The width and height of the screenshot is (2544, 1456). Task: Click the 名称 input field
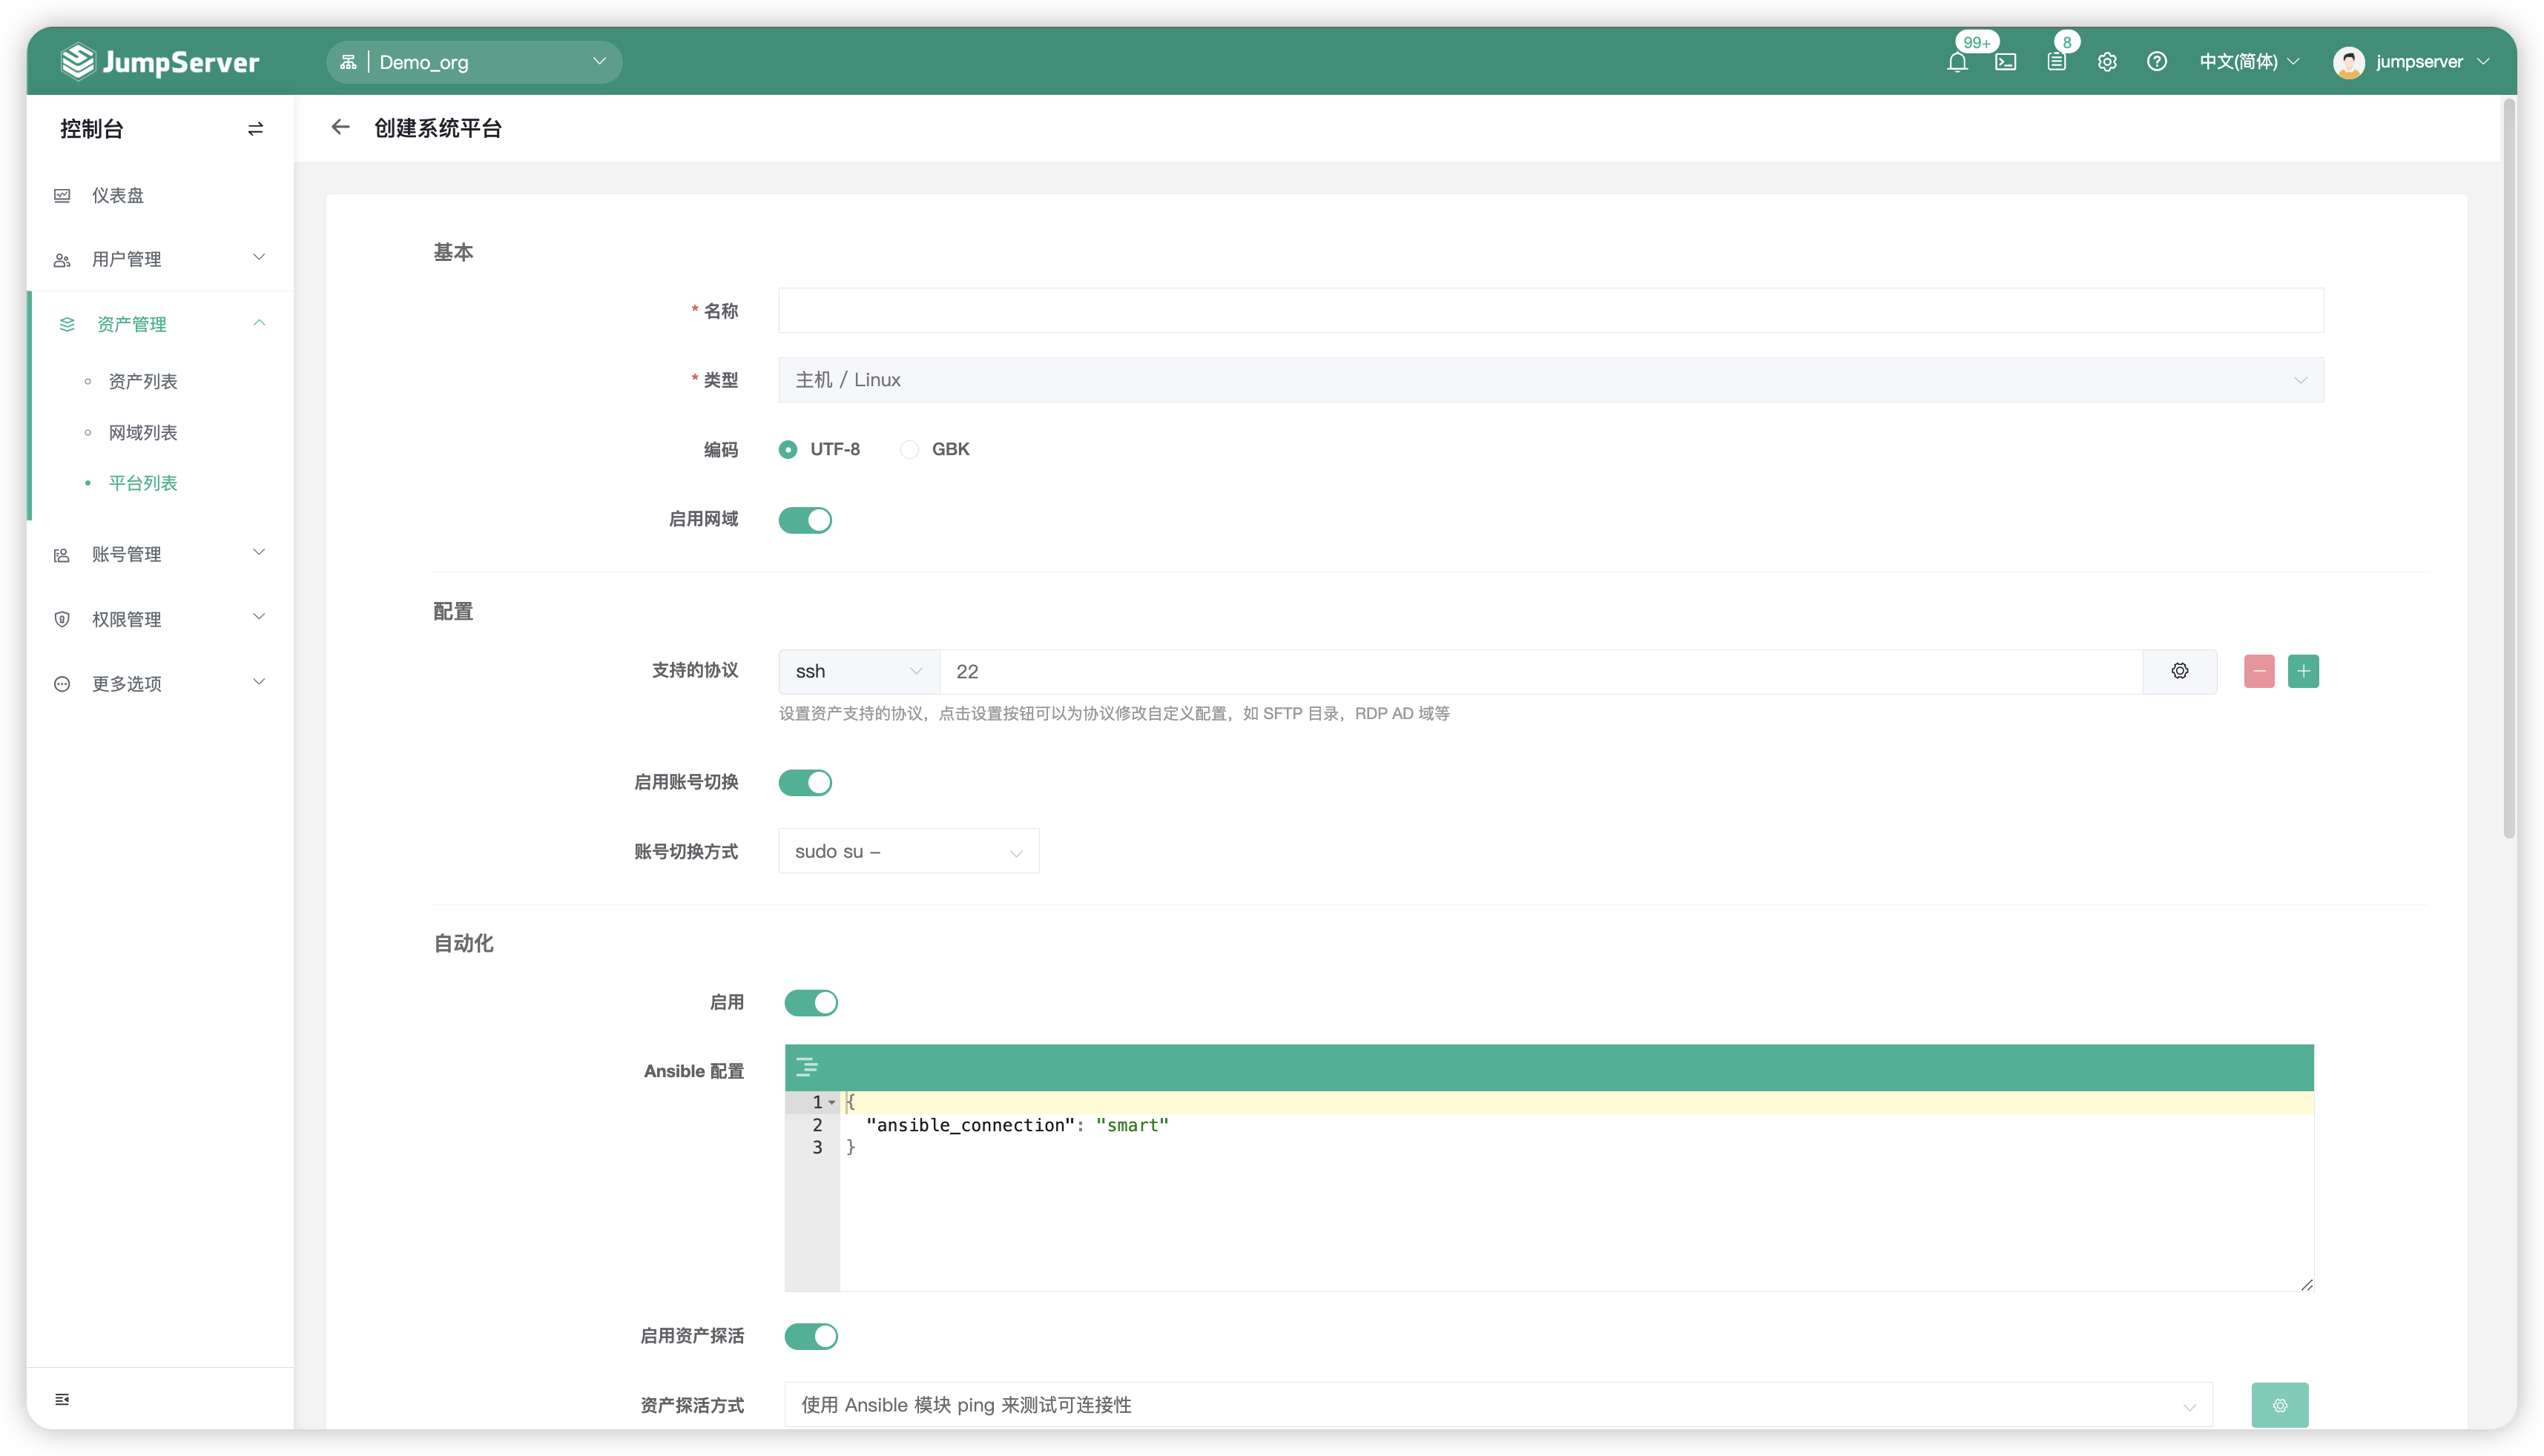point(1551,310)
